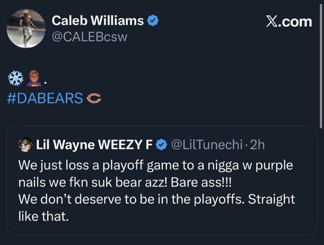Open Lil Wayne's small avatar
Screen dimensions: 324x245
coord(25,145)
